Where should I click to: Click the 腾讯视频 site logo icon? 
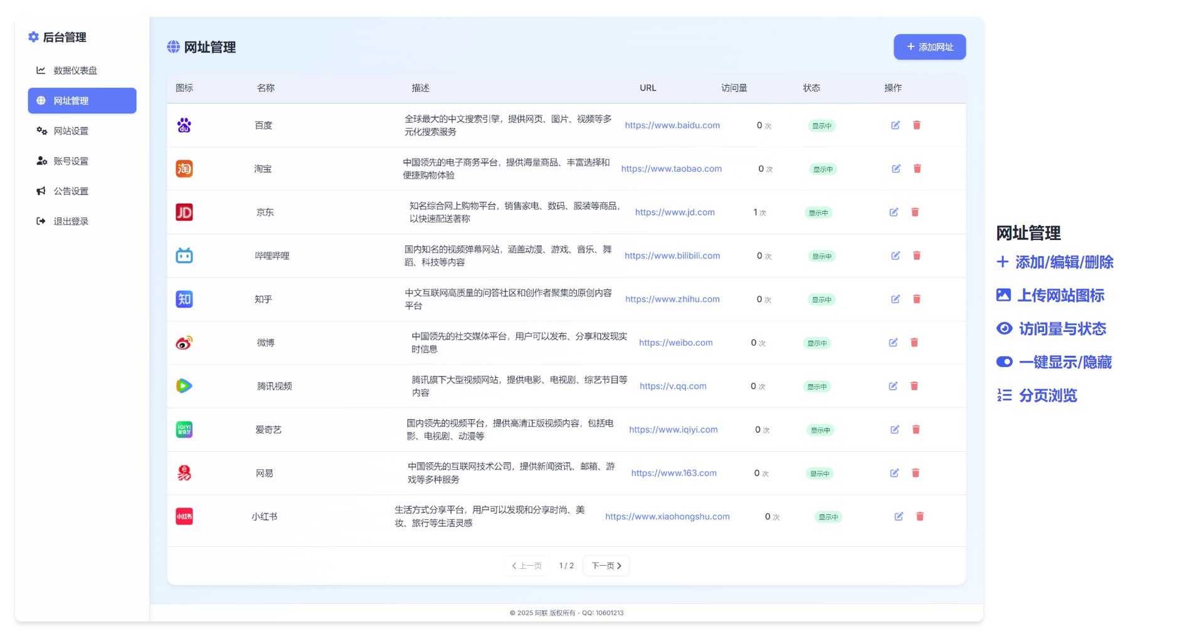(184, 386)
